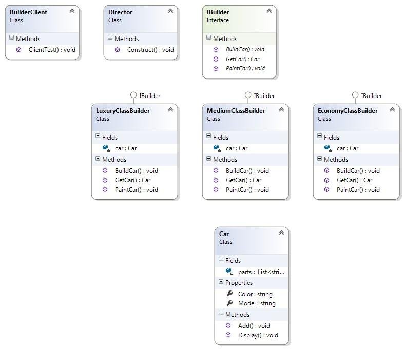Click the car field icon in LuxuryClassBuilder
The image size is (404, 349).
pyautogui.click(x=105, y=148)
